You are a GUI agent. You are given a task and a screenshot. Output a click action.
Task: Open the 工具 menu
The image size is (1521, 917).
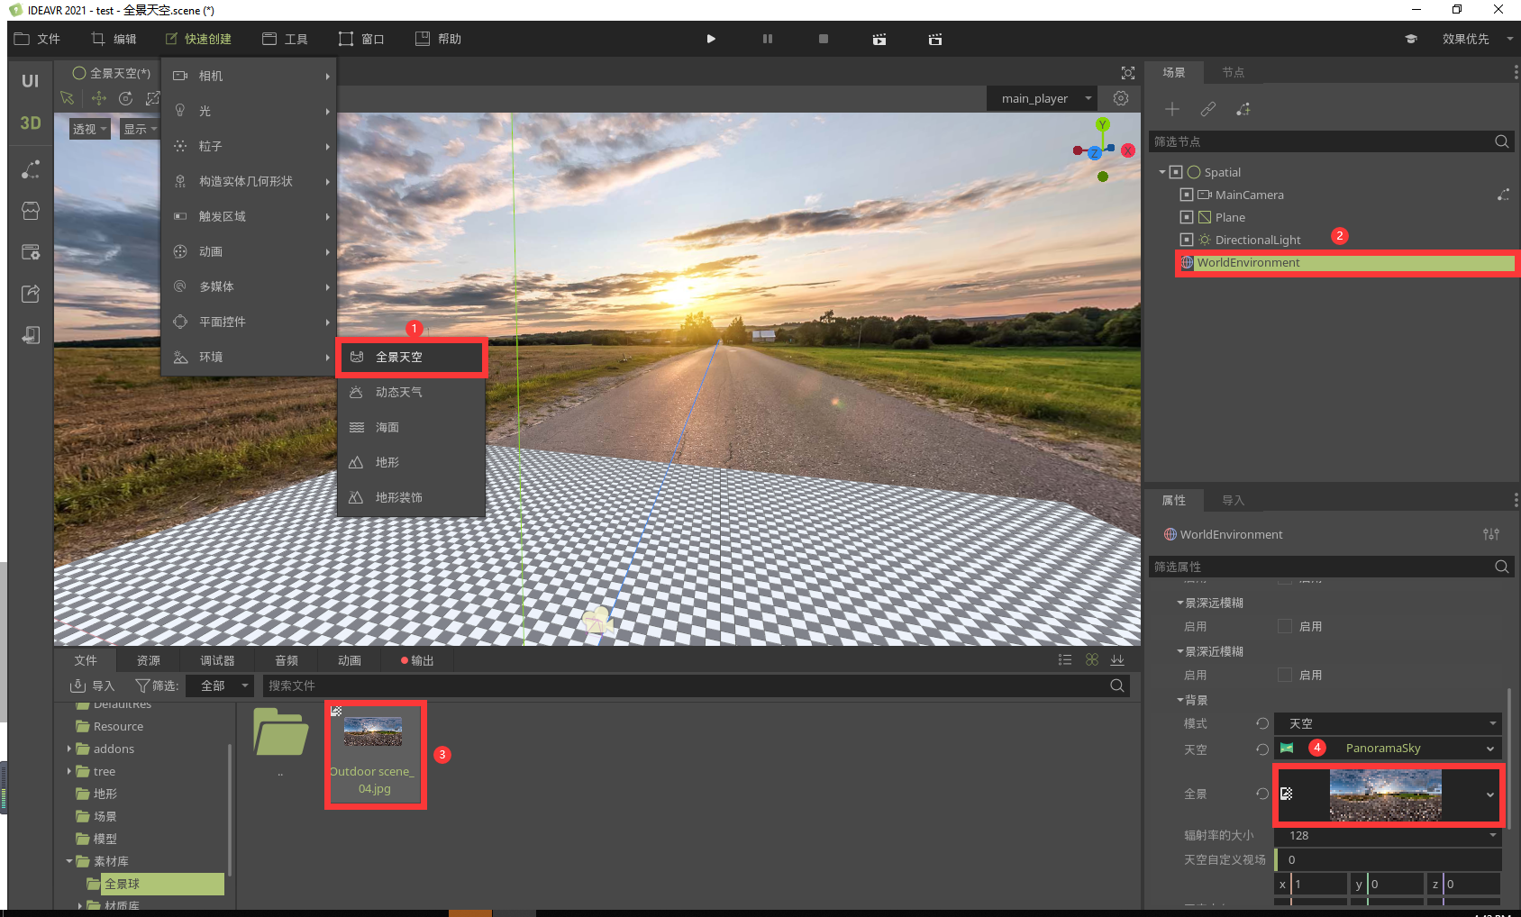285,39
